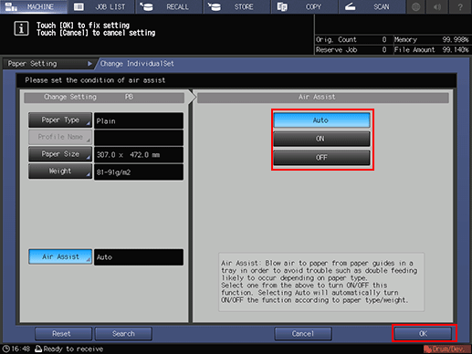This screenshot has width=472, height=354.
Task: Tap the speaker volume icon
Action: click(x=437, y=6)
